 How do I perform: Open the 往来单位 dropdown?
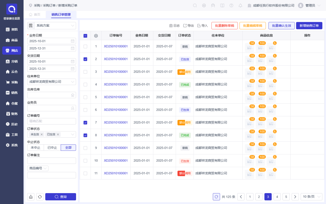pos(52,82)
